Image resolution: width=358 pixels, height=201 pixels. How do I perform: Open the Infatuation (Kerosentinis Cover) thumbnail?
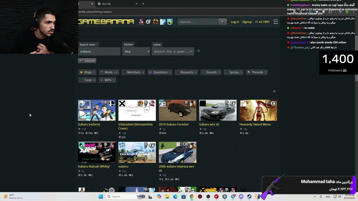pyautogui.click(x=137, y=110)
